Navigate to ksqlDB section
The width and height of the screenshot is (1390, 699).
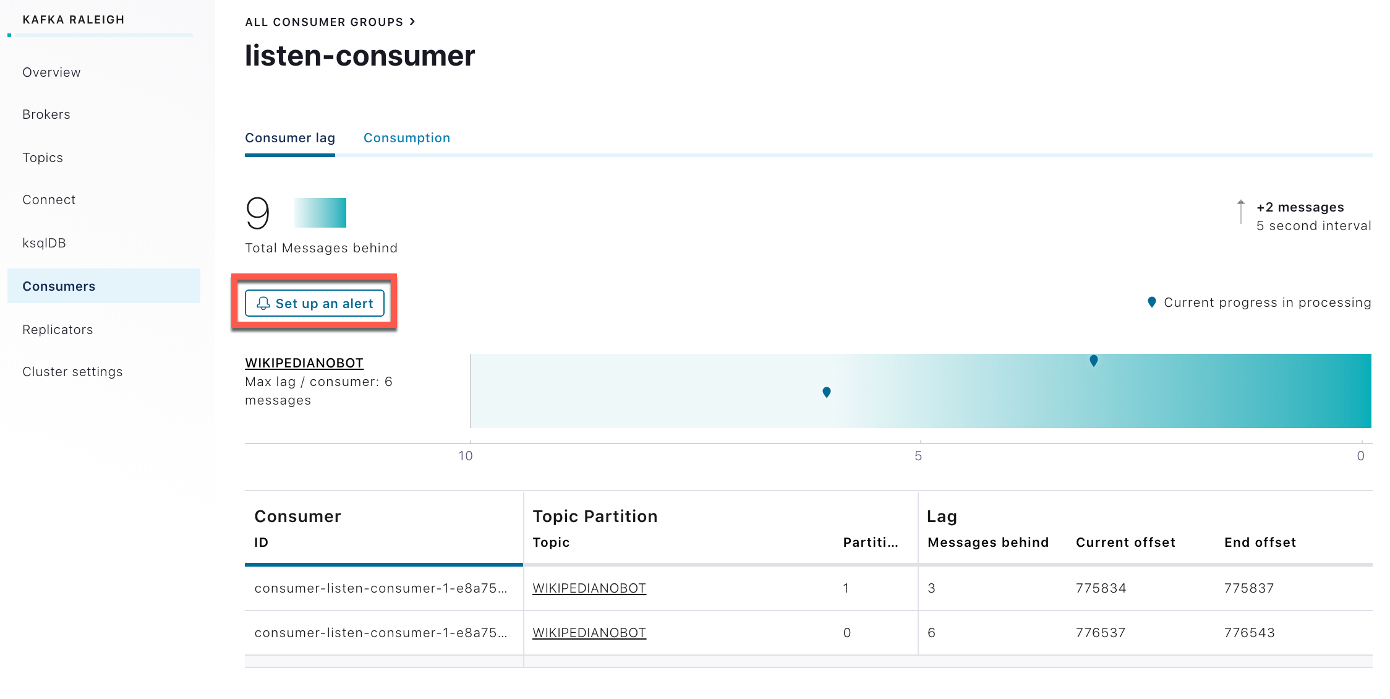tap(44, 243)
